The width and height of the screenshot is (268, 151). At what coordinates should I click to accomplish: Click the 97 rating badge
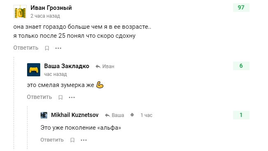tap(241, 7)
